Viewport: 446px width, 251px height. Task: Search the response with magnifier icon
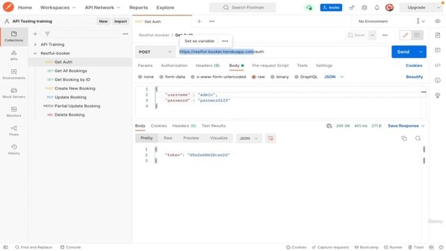click(418, 138)
